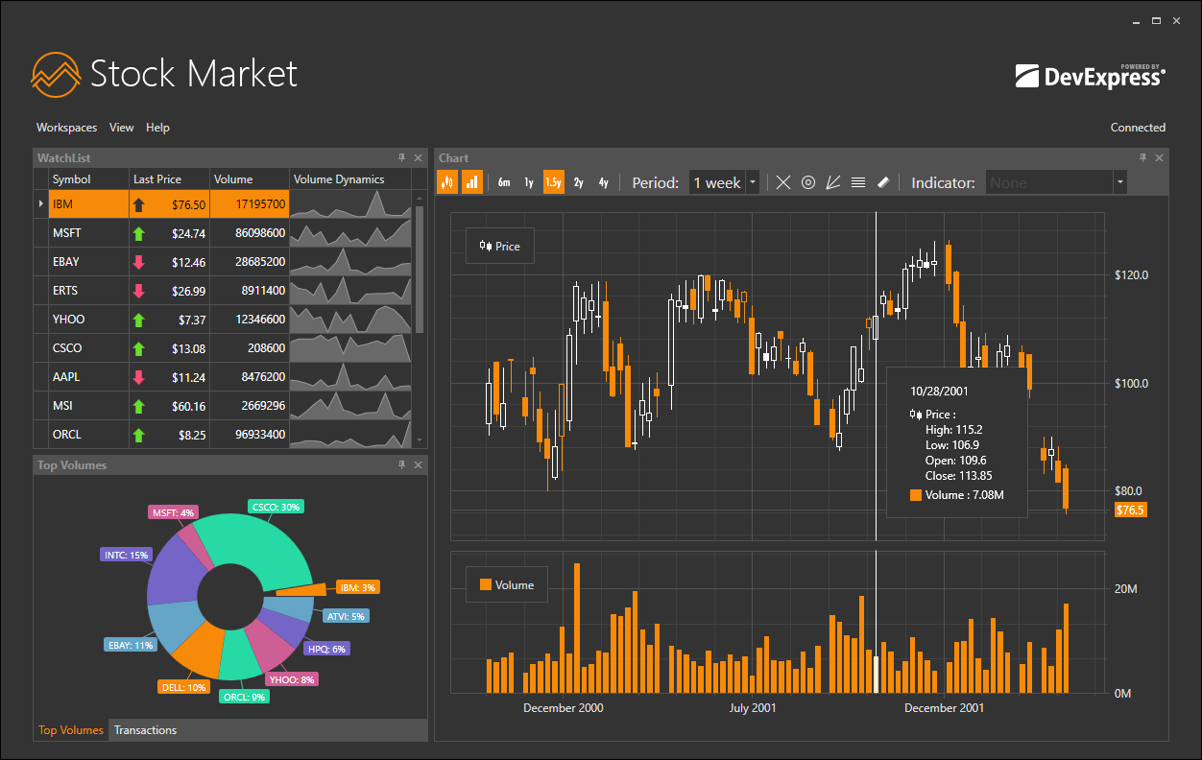Select the fan lines drawing tool
Viewport: 1202px width, 760px height.
833,182
